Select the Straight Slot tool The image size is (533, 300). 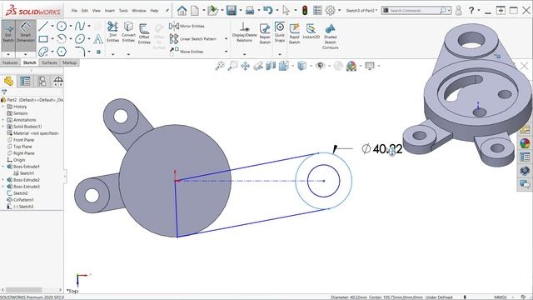tap(43, 52)
